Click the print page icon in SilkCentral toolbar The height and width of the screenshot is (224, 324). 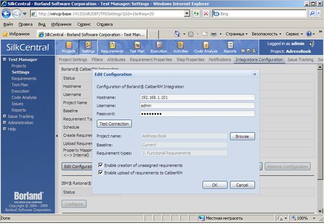[x=254, y=51]
